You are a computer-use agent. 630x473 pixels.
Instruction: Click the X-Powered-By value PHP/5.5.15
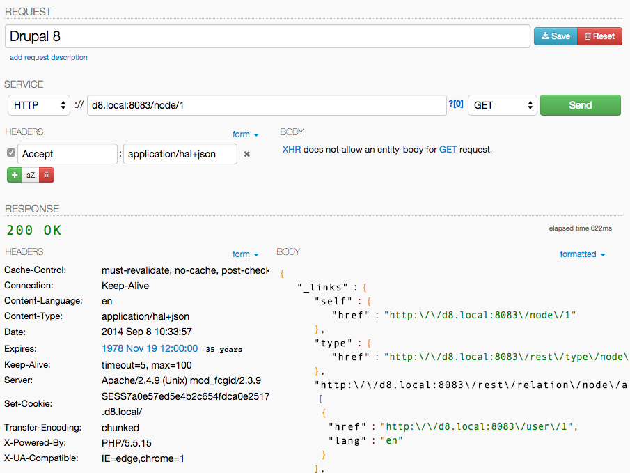[x=127, y=443]
